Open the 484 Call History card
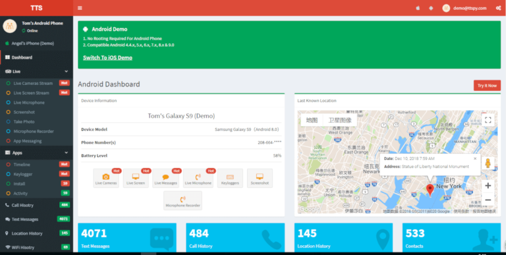This screenshot has width=506, height=255. tap(235, 238)
